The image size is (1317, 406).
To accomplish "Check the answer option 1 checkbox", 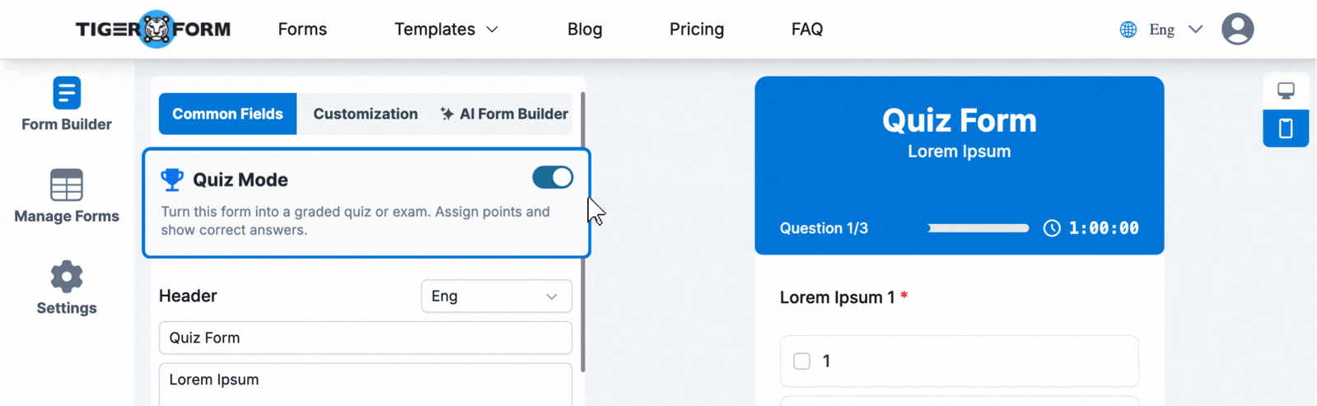I will tap(801, 362).
